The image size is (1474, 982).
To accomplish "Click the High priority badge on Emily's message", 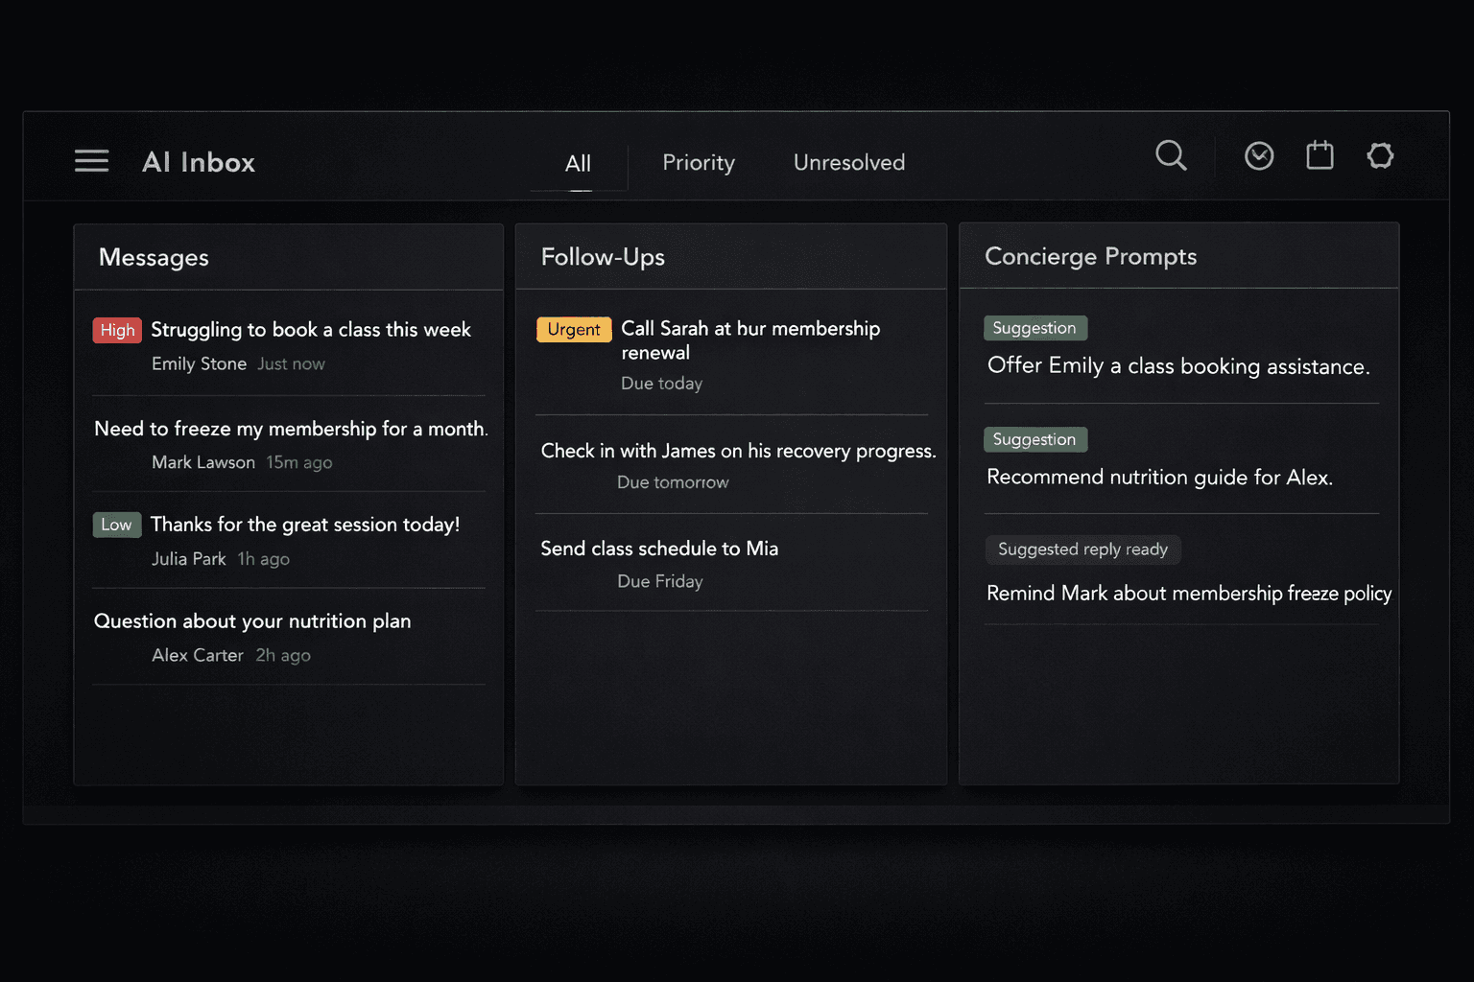I will [117, 330].
